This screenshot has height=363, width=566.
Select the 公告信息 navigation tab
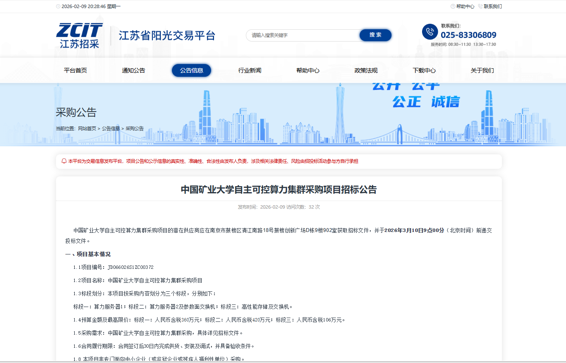pyautogui.click(x=191, y=70)
